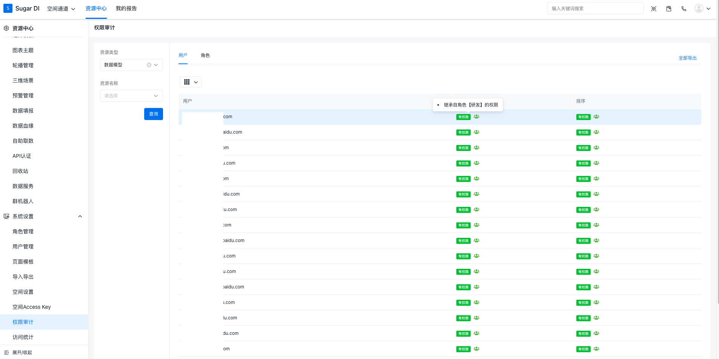Click the 有权限 badge under the tooltip
719x359 pixels.
tap(463, 117)
